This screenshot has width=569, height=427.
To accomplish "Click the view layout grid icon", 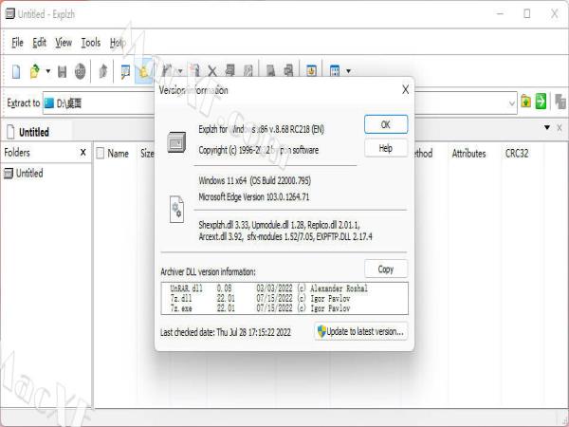I will pyautogui.click(x=335, y=71).
